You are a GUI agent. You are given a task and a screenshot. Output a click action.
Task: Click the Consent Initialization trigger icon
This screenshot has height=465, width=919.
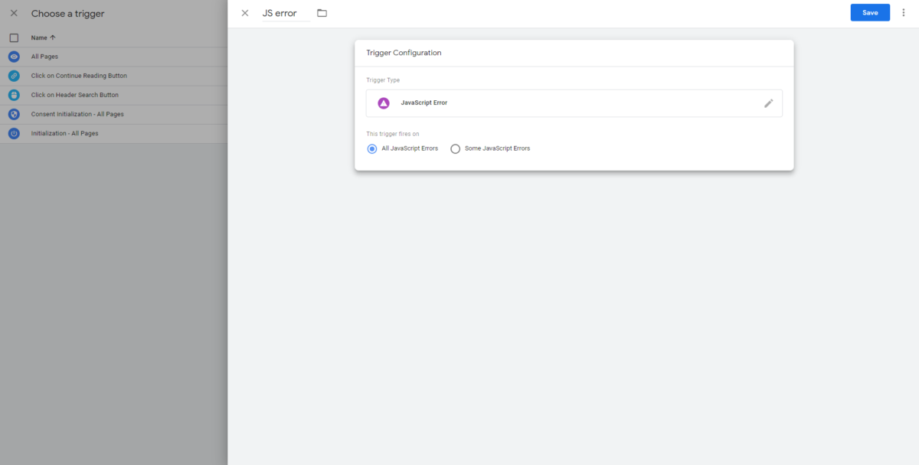click(13, 114)
